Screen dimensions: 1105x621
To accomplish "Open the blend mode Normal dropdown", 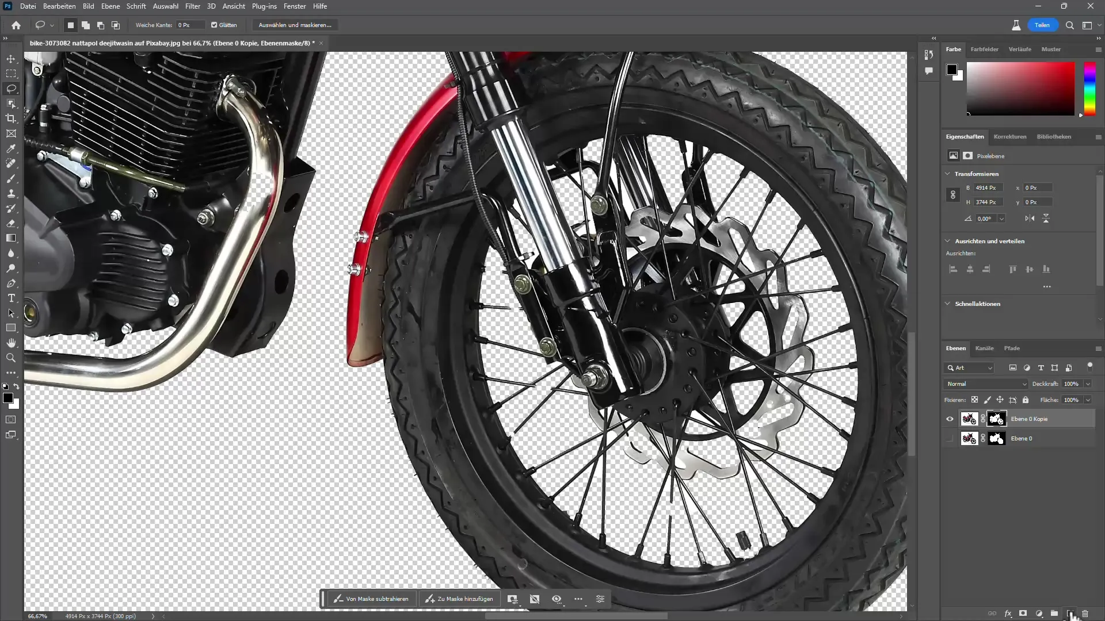I will (x=985, y=384).
